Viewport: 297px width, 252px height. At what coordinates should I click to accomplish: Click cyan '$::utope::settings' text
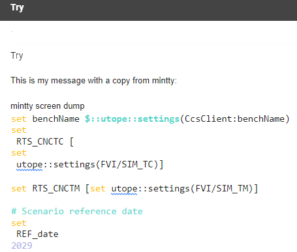pyautogui.click(x=132, y=119)
